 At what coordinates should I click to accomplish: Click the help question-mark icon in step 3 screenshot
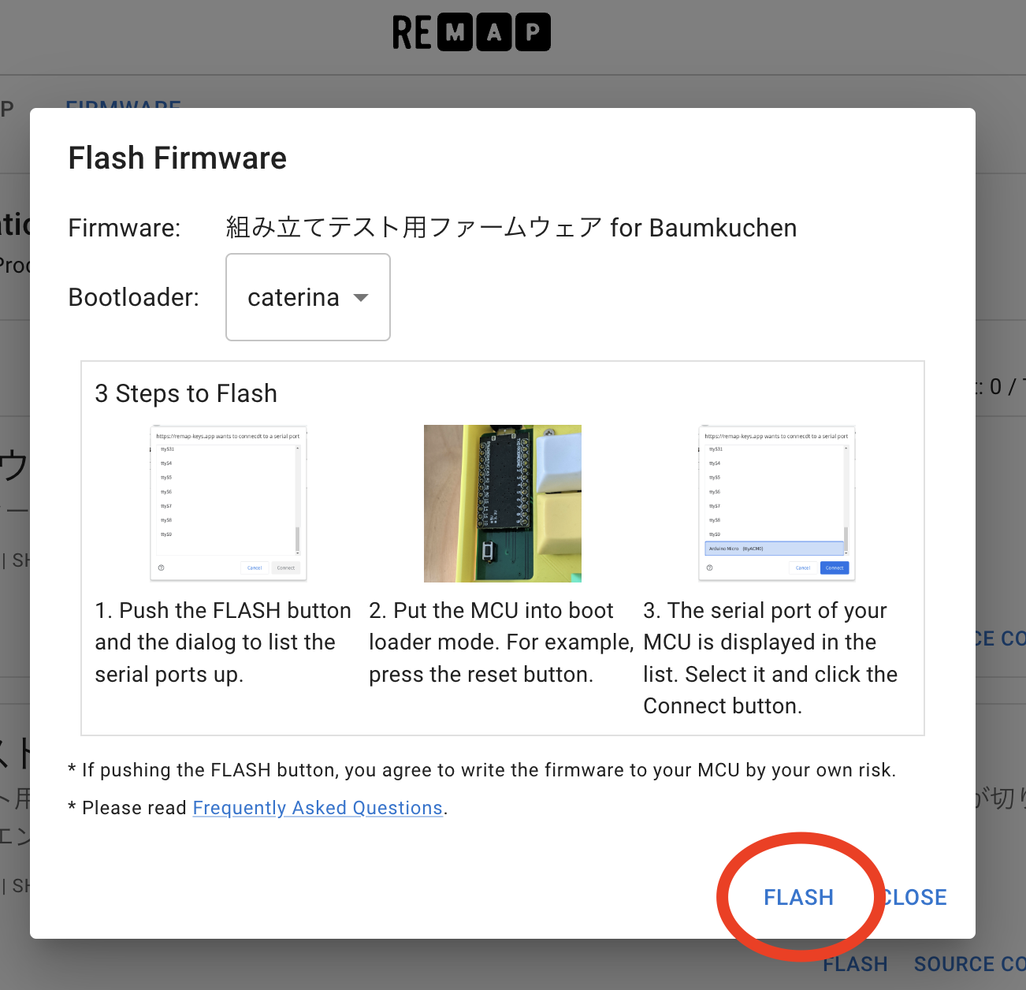tap(710, 567)
